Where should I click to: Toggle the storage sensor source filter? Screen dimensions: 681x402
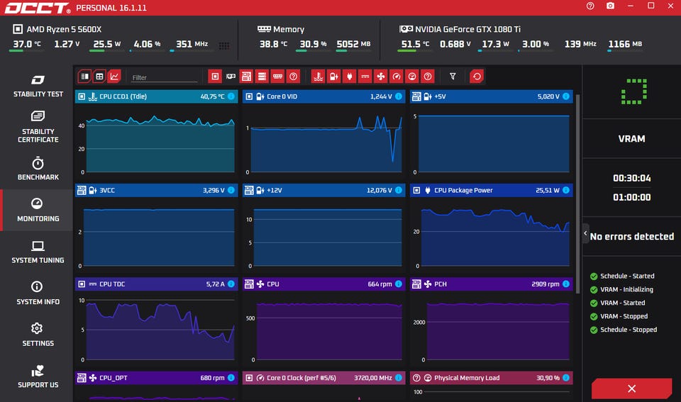[262, 77]
